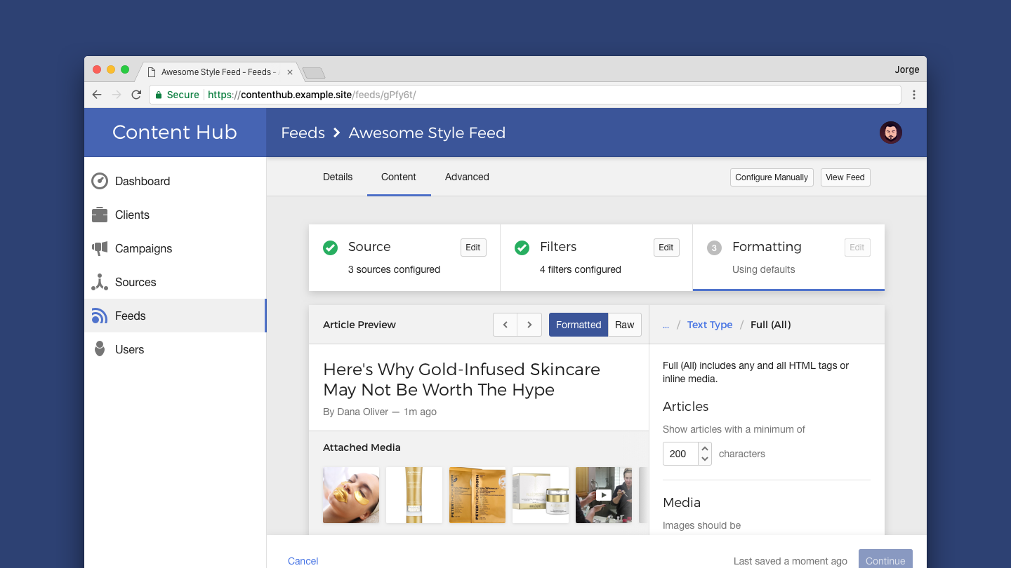This screenshot has width=1011, height=568.
Task: Expand the breadcrumb ellipsis in formatting panel
Action: 666,325
